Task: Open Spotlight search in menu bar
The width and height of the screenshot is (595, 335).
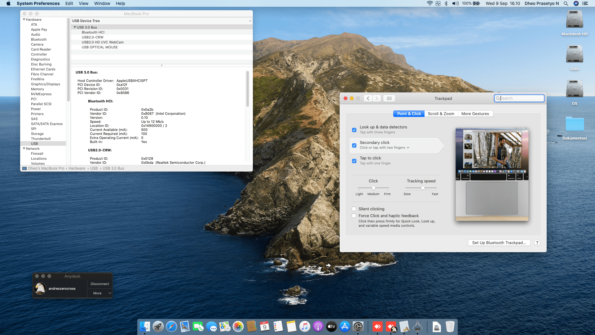Action: 566,3
